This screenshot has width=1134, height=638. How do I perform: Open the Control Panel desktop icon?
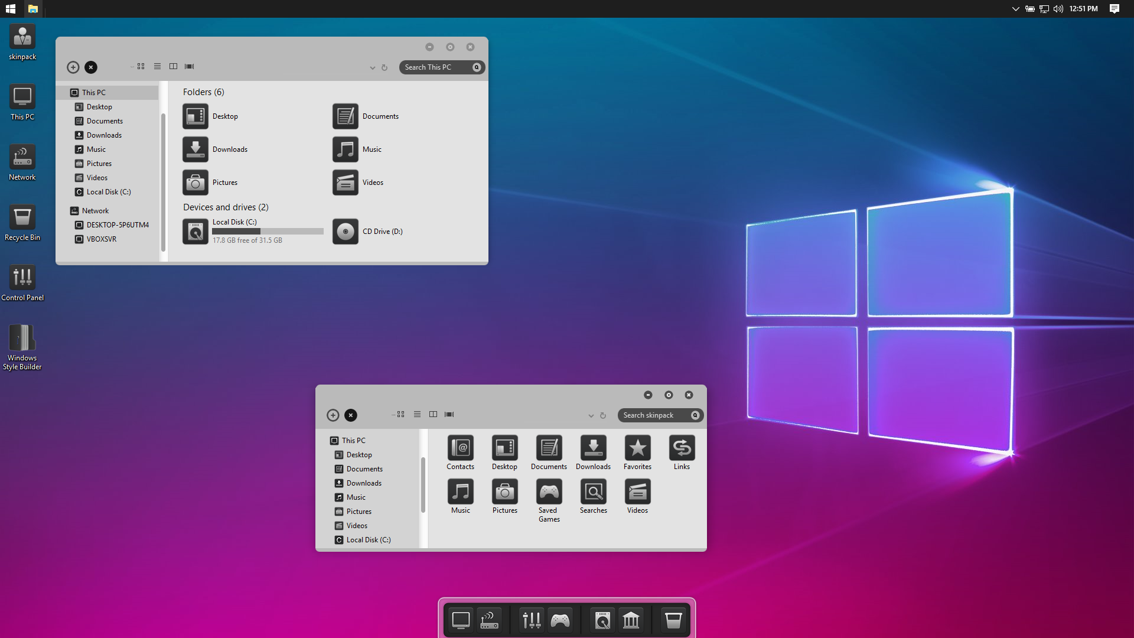[x=22, y=278]
